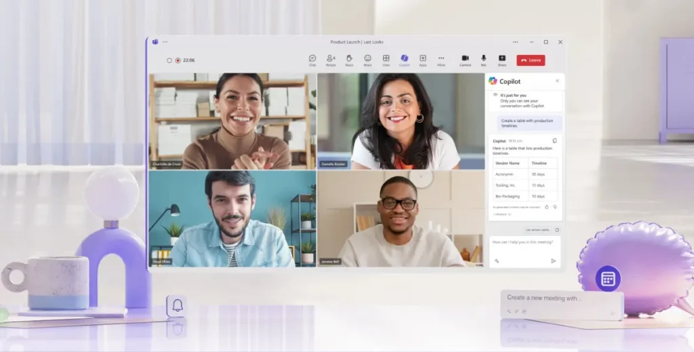The image size is (694, 352).
Task: Toggle the Copilot toolbar button
Action: (x=404, y=60)
